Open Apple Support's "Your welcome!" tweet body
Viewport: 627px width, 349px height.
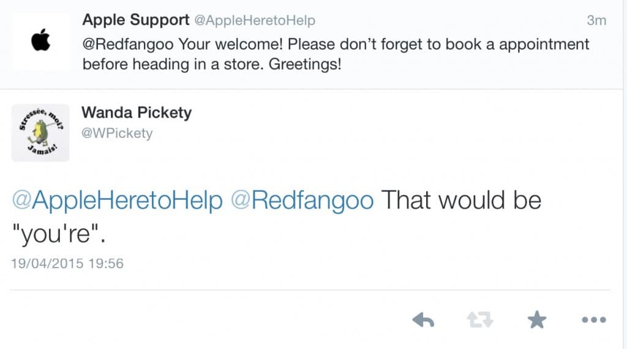336,54
